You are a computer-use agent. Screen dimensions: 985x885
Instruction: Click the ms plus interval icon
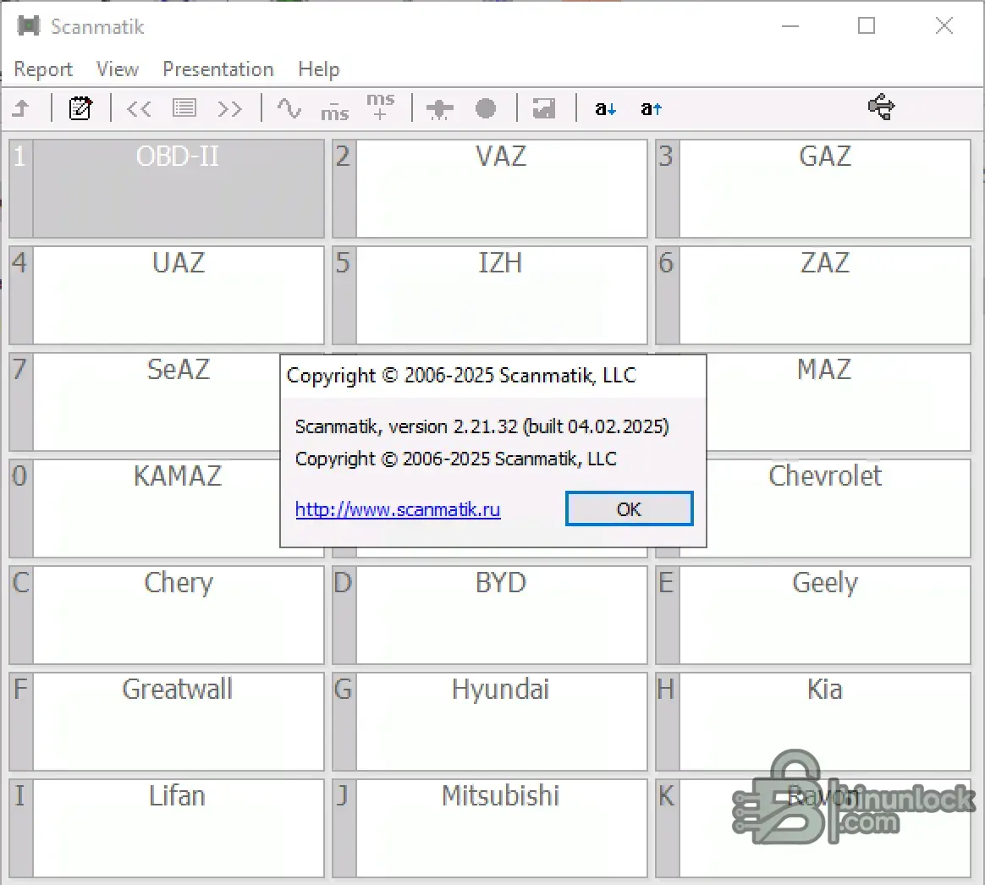[380, 107]
